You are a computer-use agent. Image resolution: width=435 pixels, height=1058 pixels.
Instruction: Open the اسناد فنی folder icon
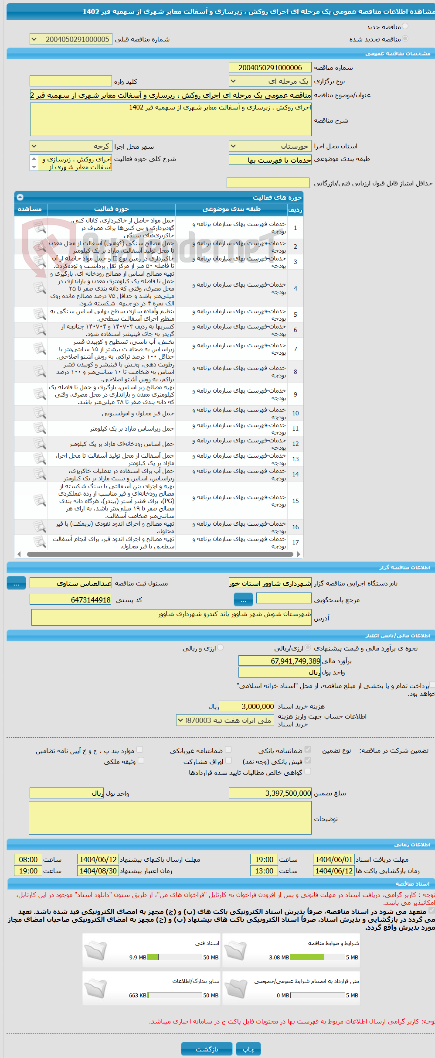click(95, 950)
